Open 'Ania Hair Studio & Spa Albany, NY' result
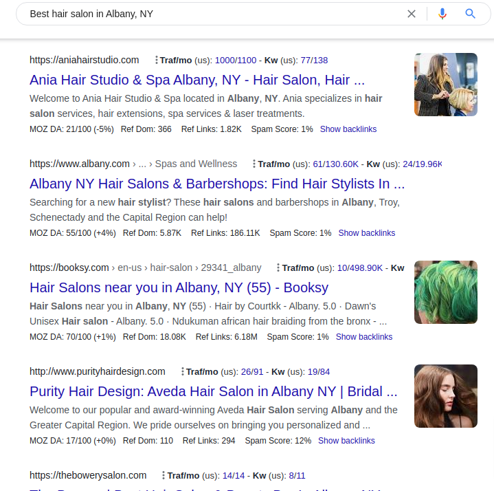Viewport: 494px width, 491px height. point(197,80)
